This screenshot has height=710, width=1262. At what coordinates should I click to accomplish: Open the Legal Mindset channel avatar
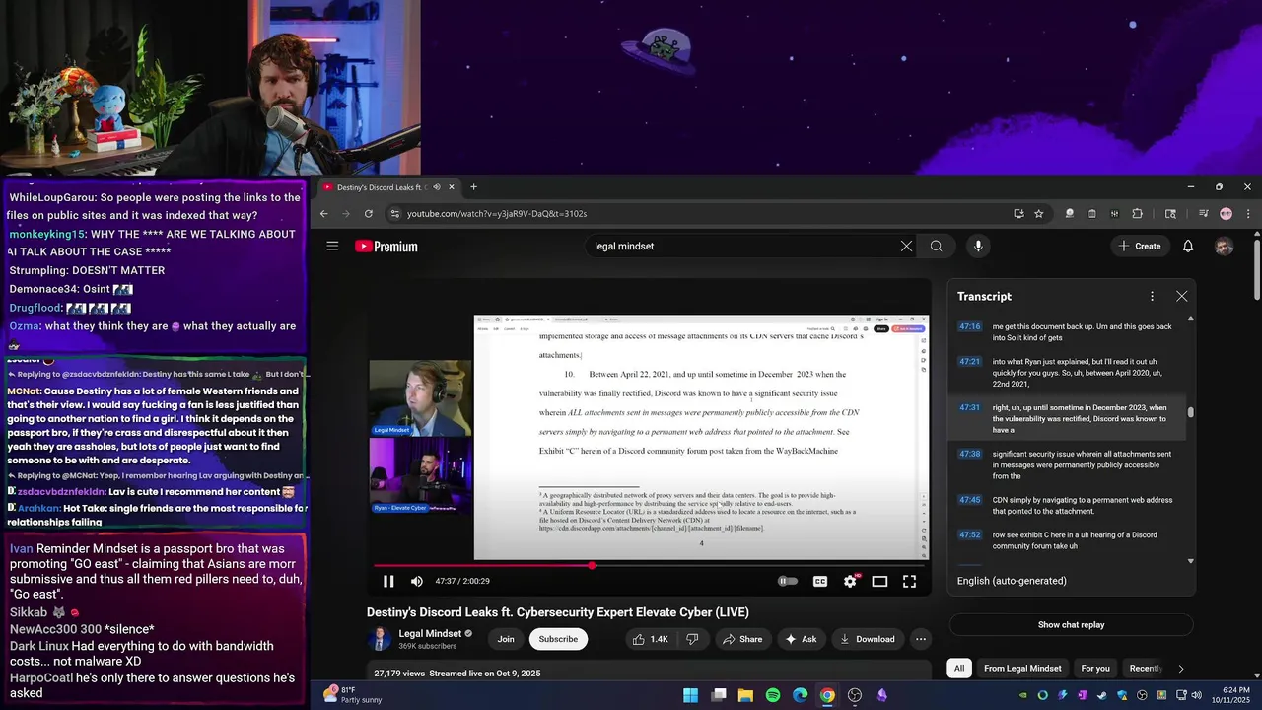[379, 639]
